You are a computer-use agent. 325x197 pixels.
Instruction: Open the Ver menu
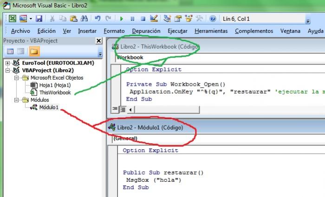pos(67,31)
